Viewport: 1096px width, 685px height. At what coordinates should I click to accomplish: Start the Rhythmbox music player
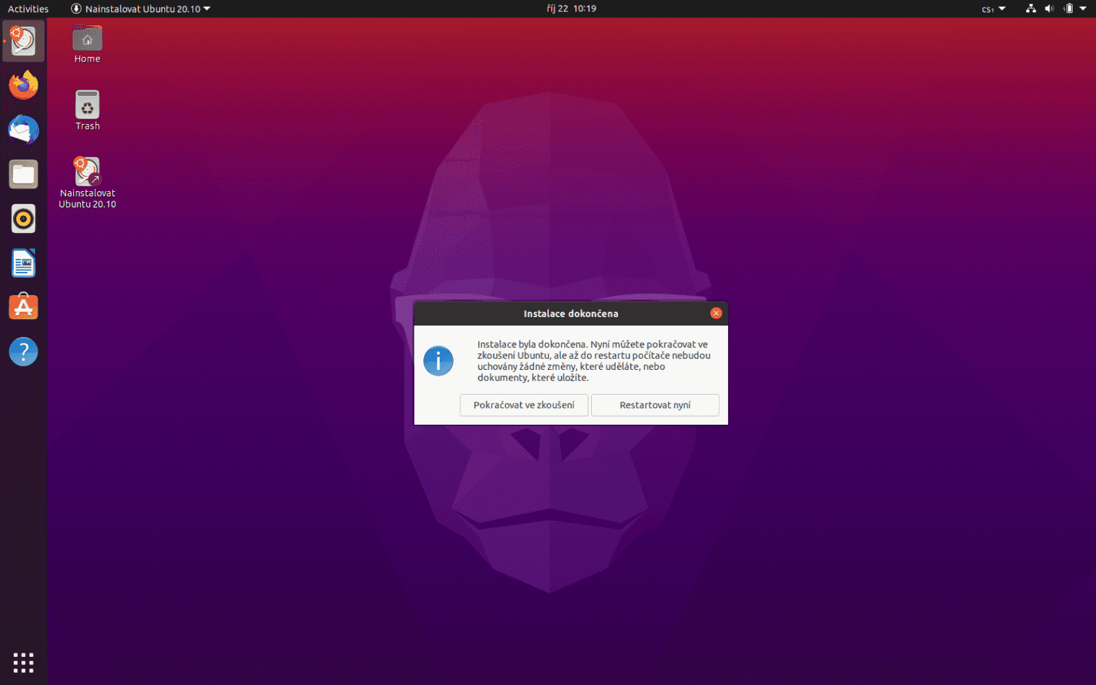[x=23, y=219]
